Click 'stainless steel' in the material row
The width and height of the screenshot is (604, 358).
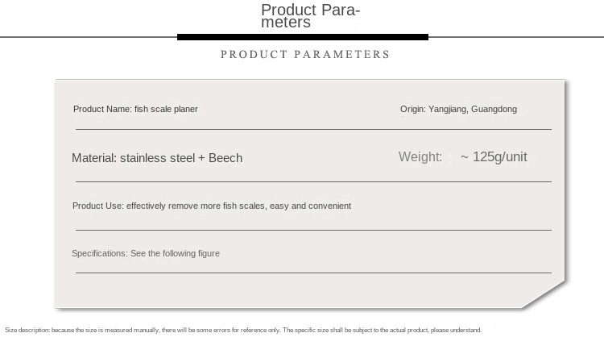click(157, 158)
